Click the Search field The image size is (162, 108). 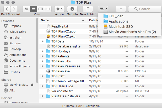[x=144, y=9]
